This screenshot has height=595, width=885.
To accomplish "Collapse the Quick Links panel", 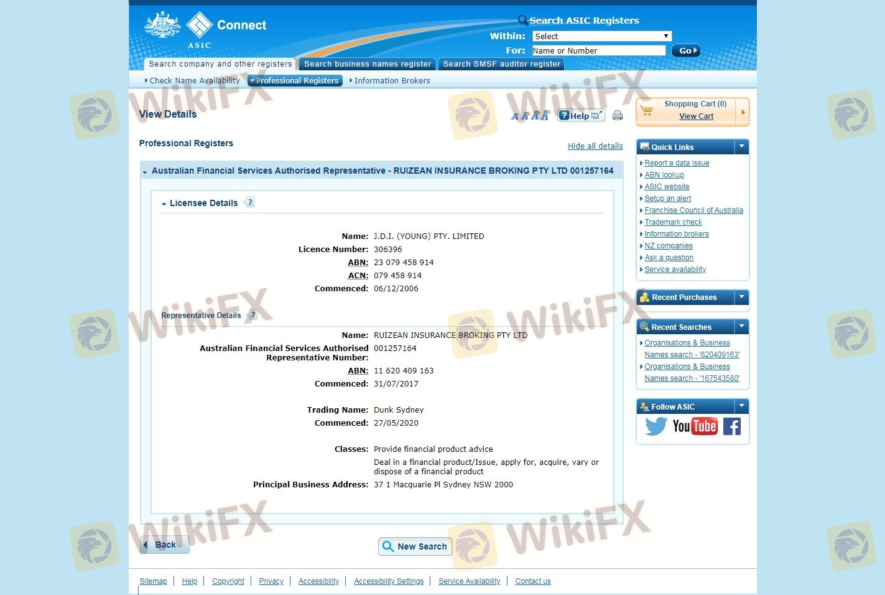I will tap(741, 147).
